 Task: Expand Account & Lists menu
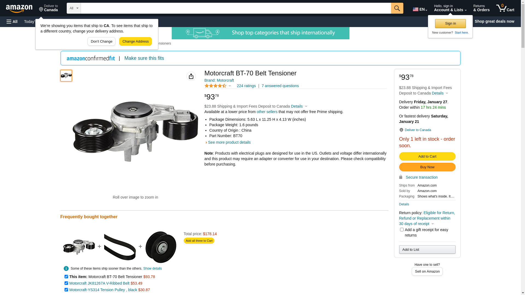click(450, 8)
